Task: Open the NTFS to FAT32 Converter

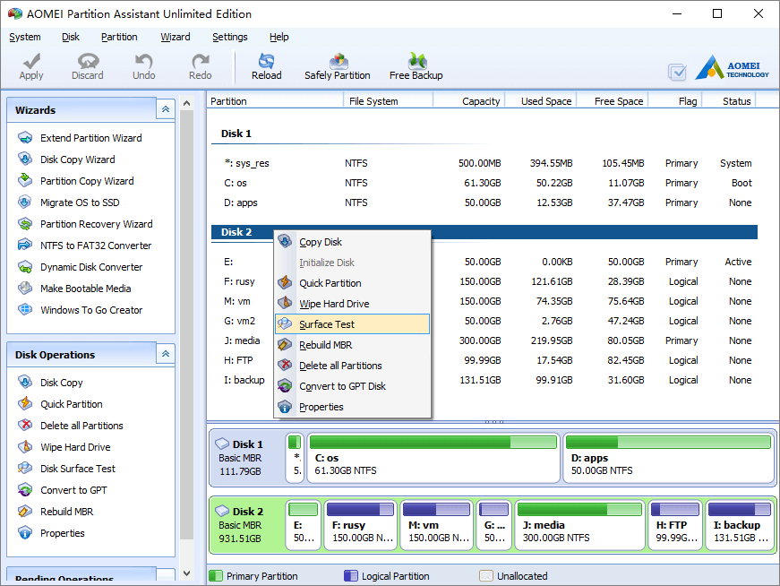Action: 96,246
